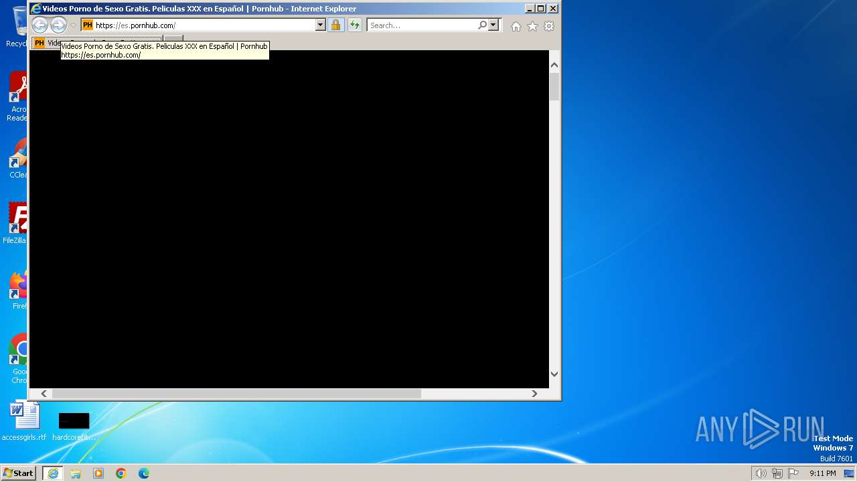Maximize the Internet Explorer window
The height and width of the screenshot is (482, 857).
[541, 9]
